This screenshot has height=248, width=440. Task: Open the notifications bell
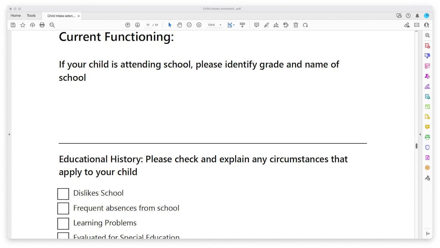[x=417, y=16]
